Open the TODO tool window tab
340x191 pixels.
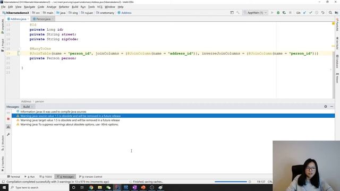(46, 177)
